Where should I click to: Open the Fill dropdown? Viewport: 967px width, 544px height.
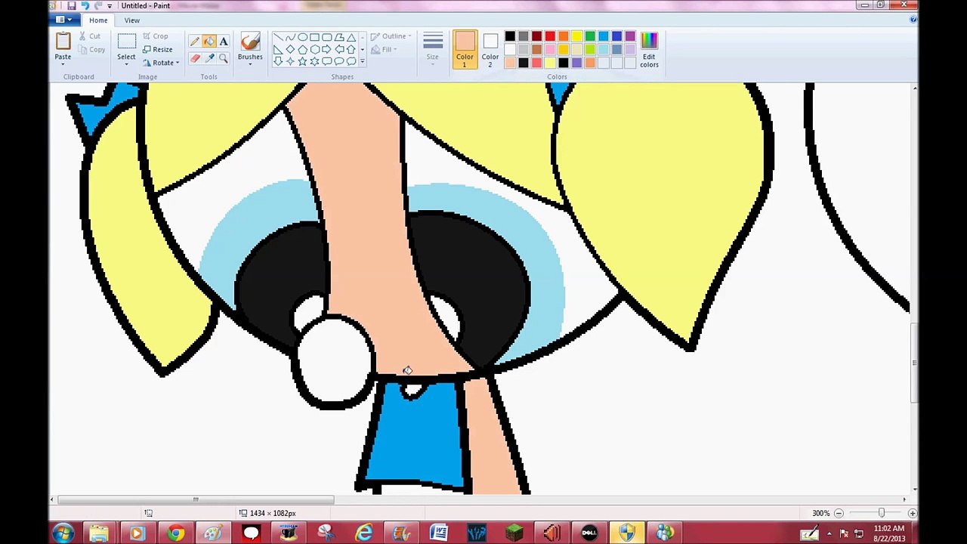pos(385,50)
